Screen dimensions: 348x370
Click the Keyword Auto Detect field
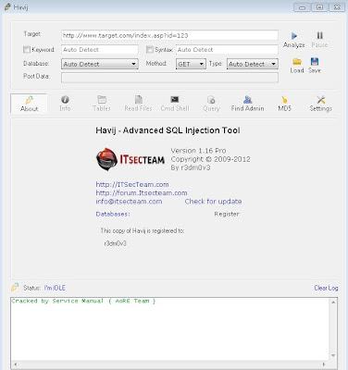pos(100,50)
